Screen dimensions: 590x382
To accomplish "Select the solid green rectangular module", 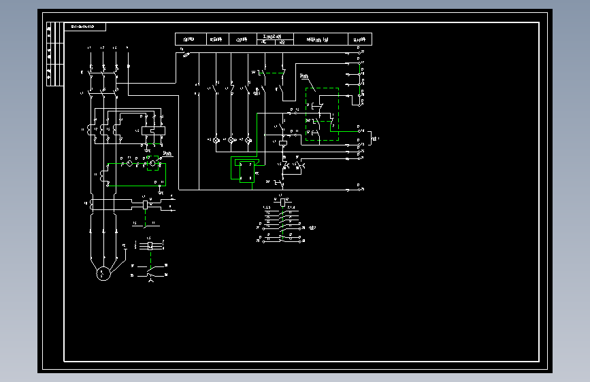I will coord(247,172).
